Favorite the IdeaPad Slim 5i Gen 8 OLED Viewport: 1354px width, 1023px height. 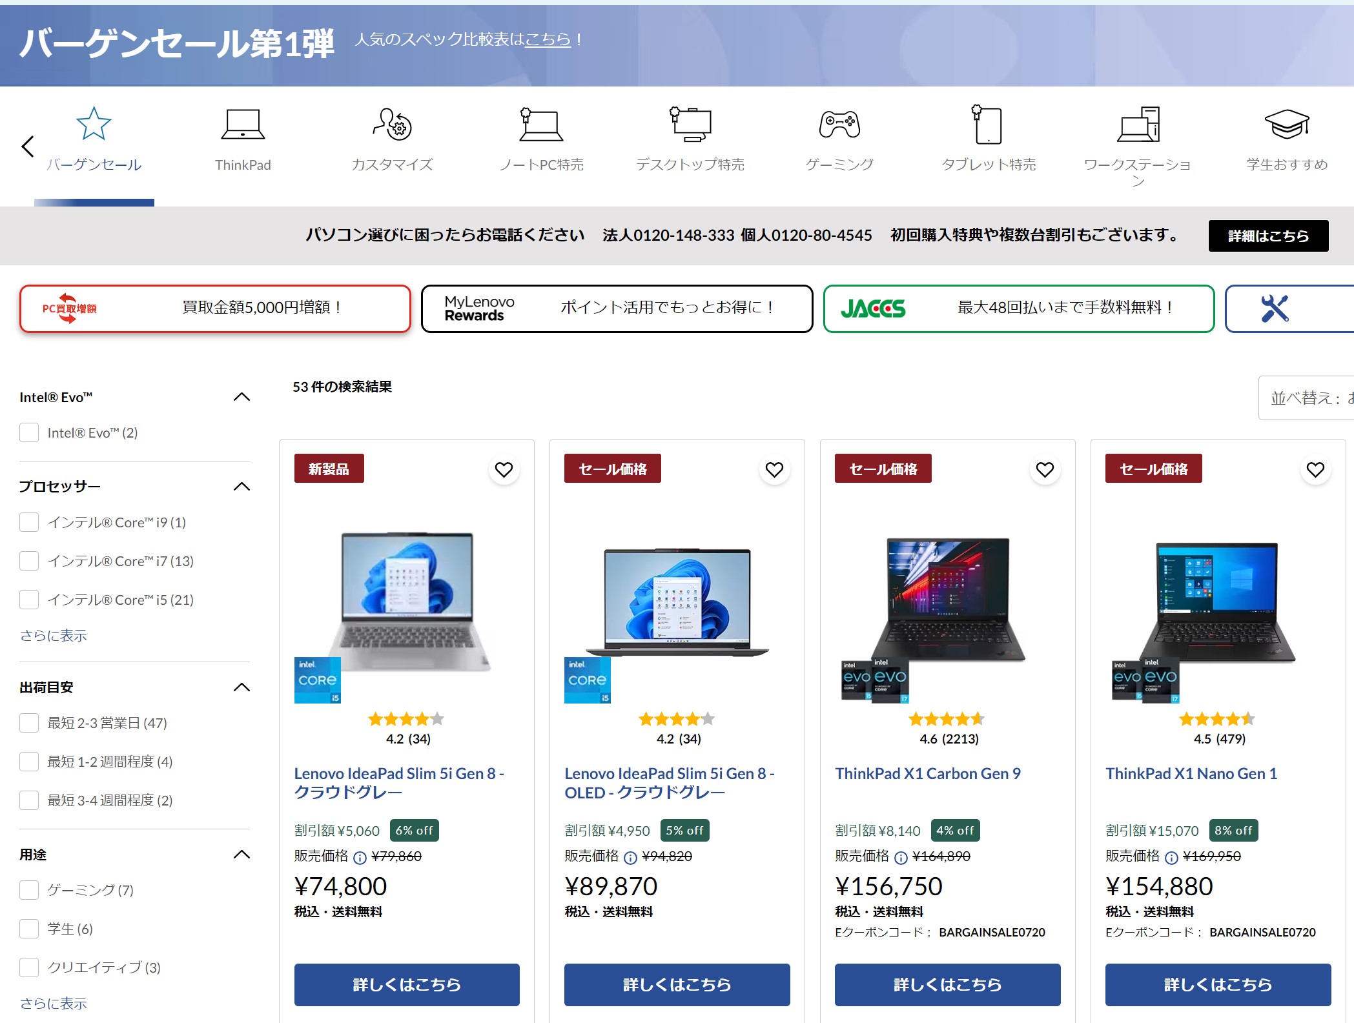pos(774,469)
